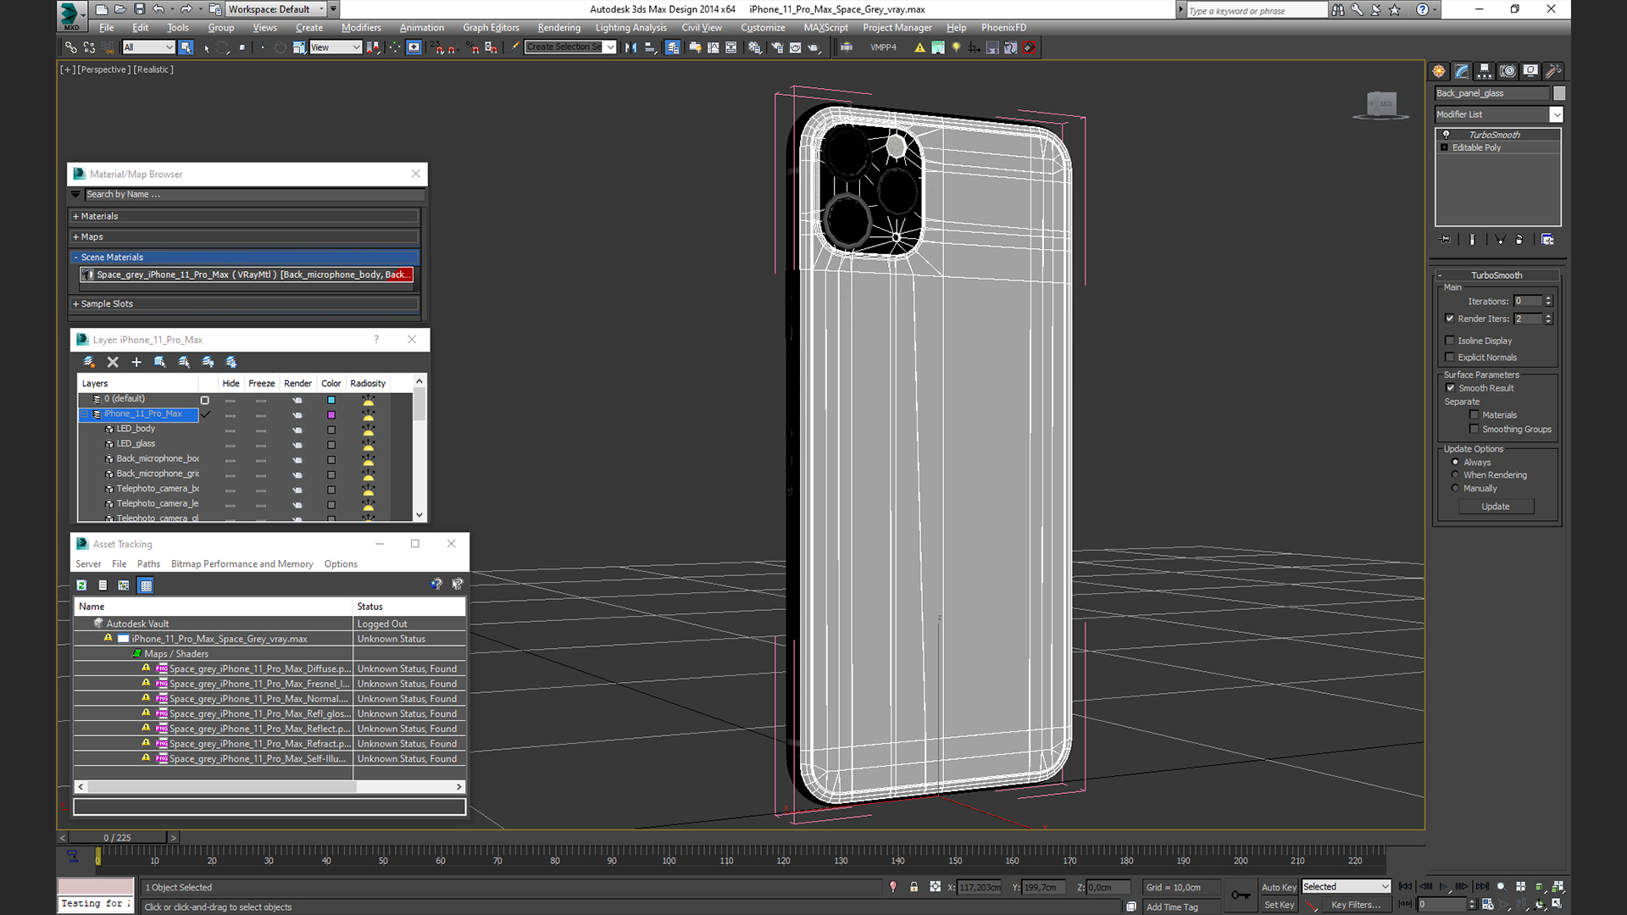Switch Asset Tracking to table view icon
This screenshot has width=1627, height=915.
tap(146, 585)
